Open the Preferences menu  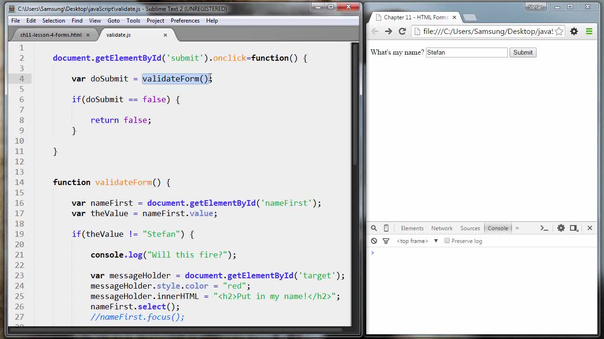[x=185, y=21]
